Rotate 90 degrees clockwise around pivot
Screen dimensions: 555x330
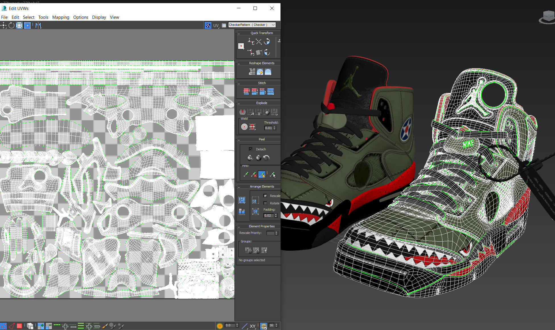click(267, 52)
